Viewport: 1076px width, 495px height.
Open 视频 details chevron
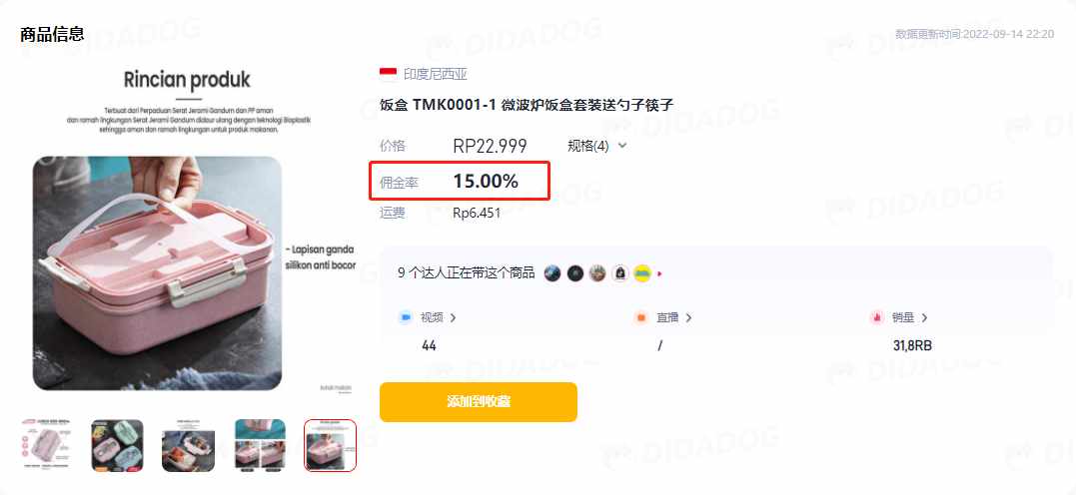tap(453, 318)
